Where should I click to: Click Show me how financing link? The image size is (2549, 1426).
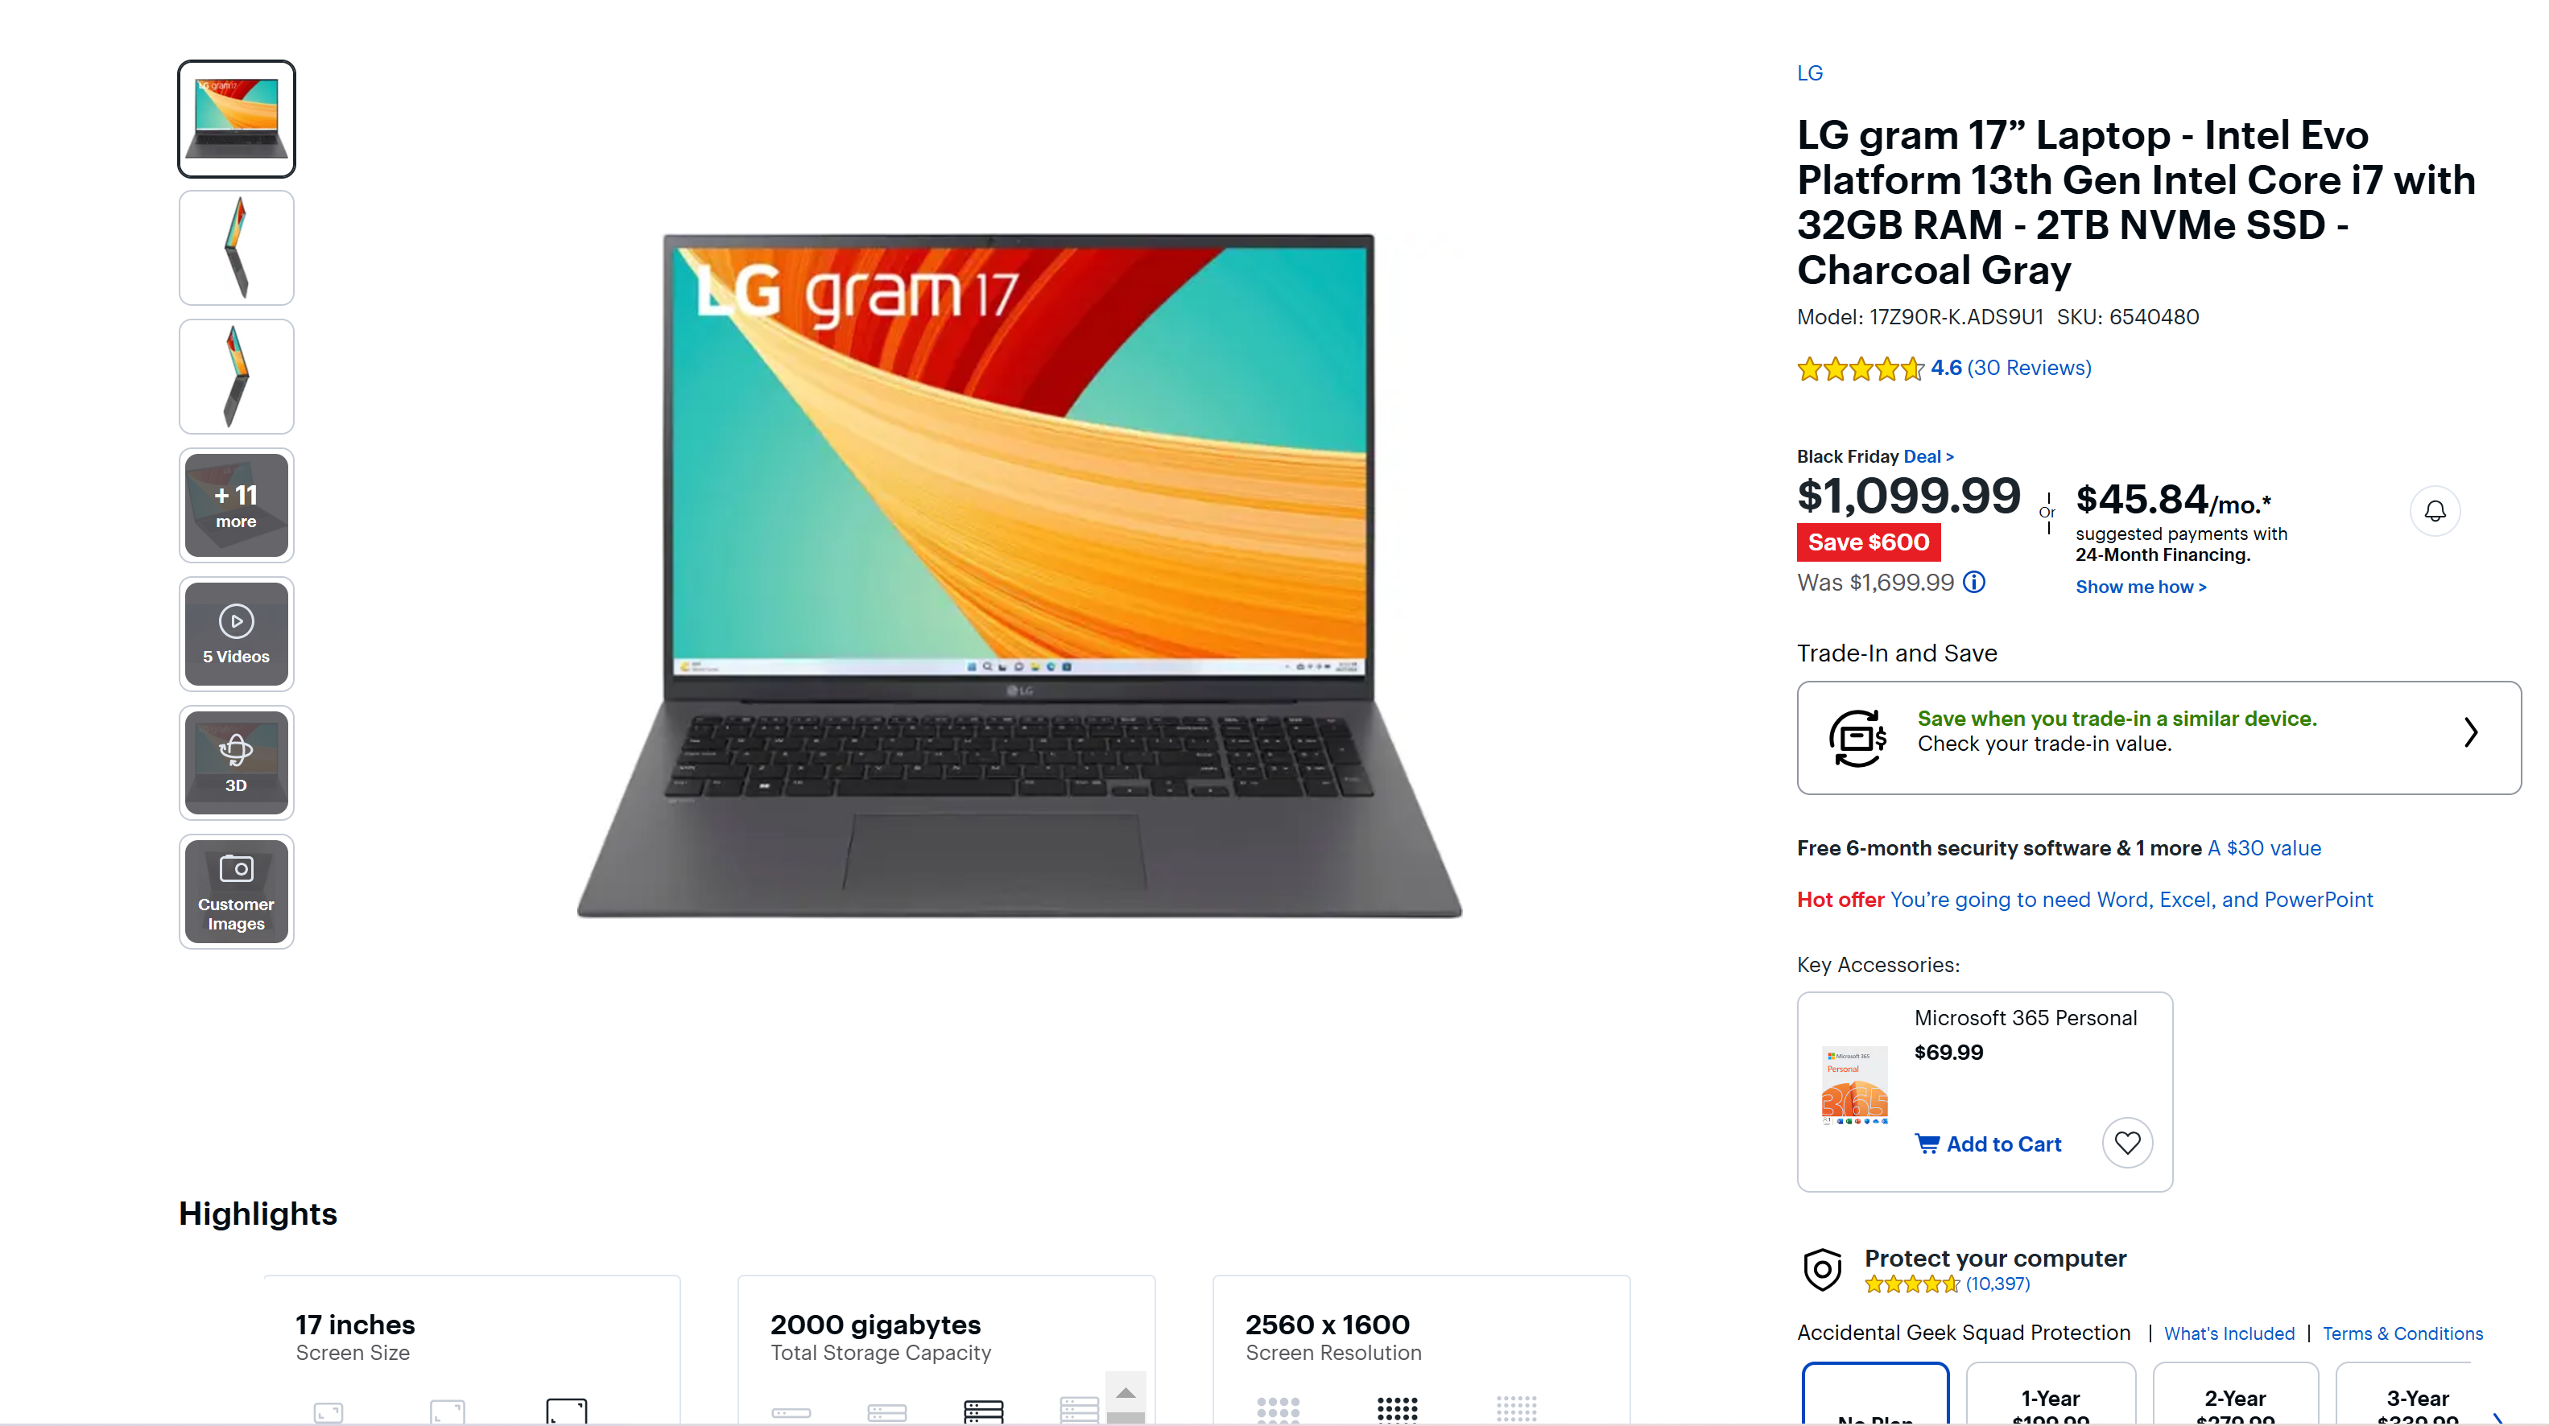pos(2140,587)
